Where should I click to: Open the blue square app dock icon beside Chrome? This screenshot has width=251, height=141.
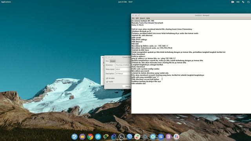tap(98, 137)
